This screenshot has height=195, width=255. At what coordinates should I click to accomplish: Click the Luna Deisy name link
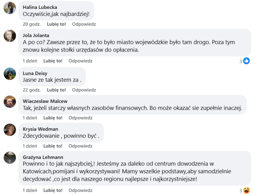35,73
